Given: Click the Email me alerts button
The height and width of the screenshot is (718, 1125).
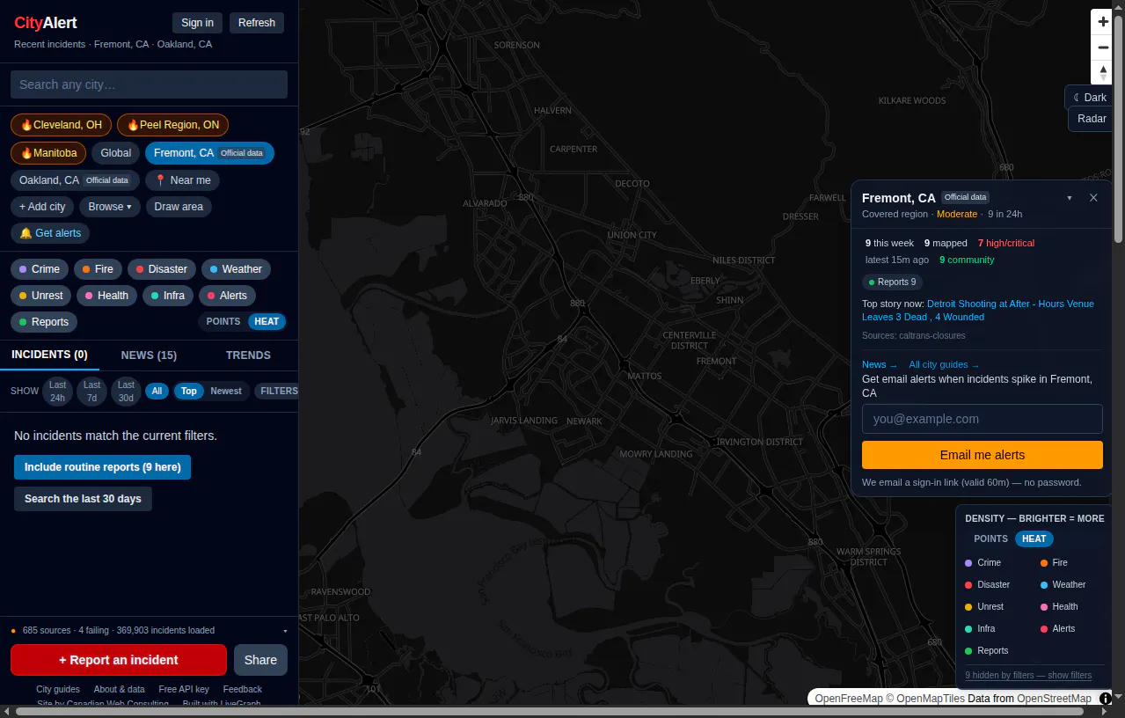Looking at the screenshot, I should coord(983,455).
